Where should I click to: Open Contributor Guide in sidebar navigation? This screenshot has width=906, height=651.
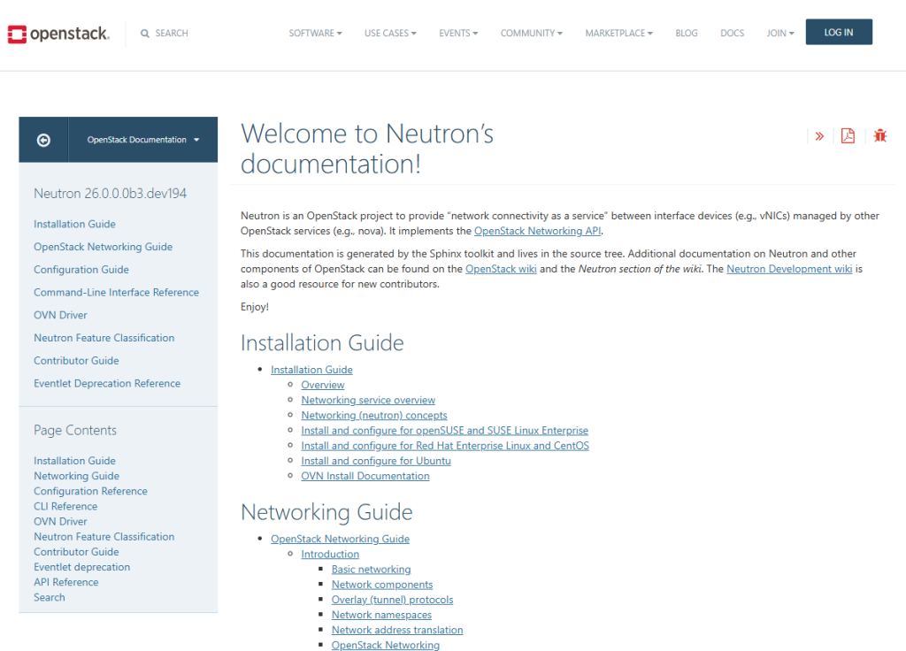[x=76, y=361]
